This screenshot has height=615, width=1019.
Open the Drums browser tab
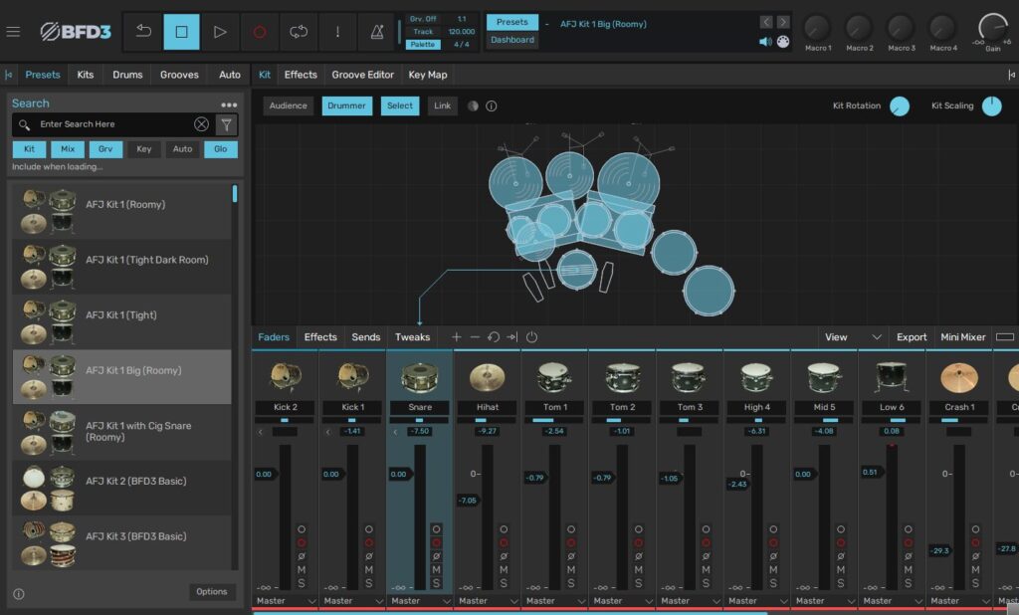tap(127, 75)
